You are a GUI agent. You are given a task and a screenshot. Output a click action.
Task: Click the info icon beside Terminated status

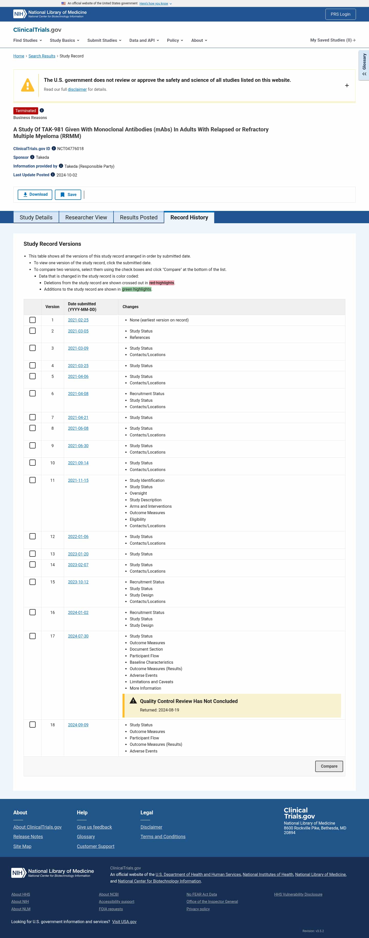tap(42, 110)
